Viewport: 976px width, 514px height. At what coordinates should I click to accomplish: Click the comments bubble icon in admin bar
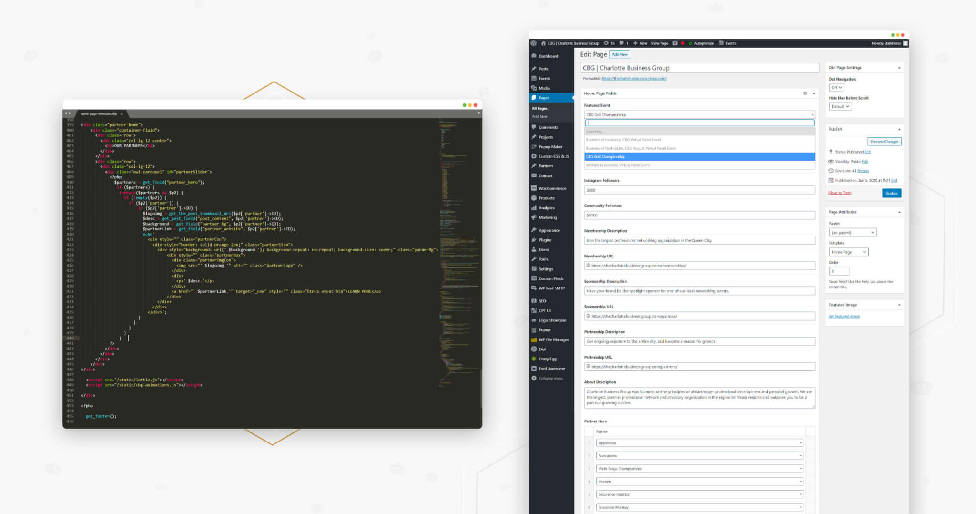(x=621, y=43)
